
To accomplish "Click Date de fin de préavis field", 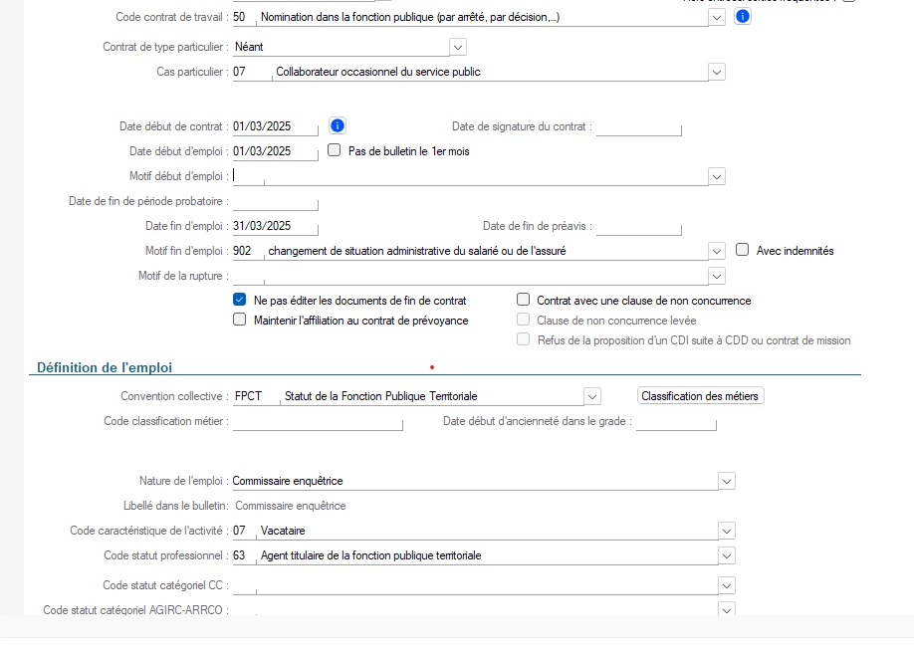I will coord(639,226).
